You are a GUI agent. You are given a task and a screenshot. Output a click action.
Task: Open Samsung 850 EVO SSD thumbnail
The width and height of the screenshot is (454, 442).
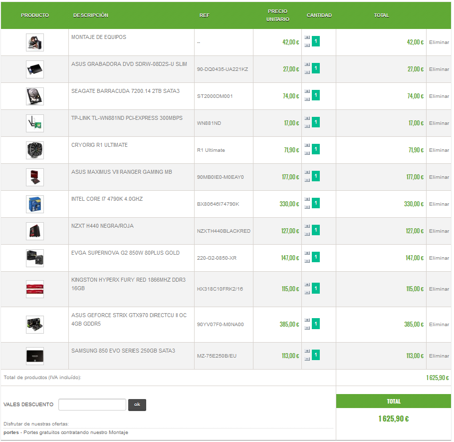(x=35, y=356)
